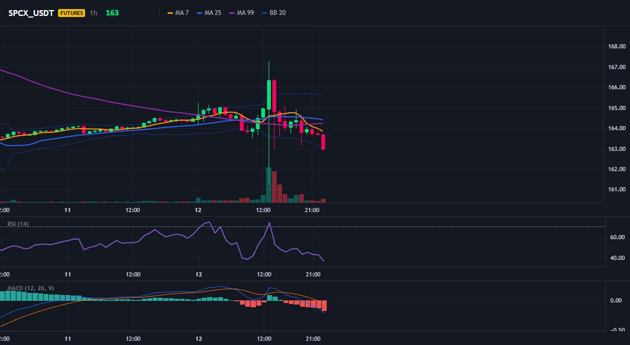
Task: Click the 162.00 price axis label
Action: [617, 169]
